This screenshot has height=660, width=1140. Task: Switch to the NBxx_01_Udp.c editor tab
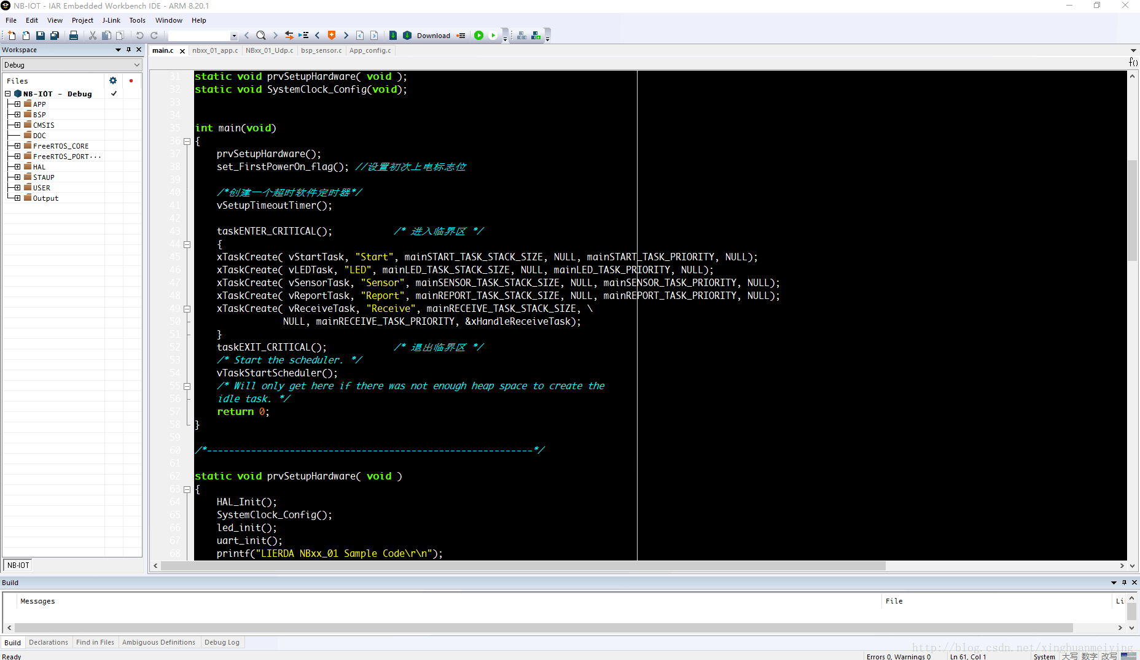[x=269, y=50]
